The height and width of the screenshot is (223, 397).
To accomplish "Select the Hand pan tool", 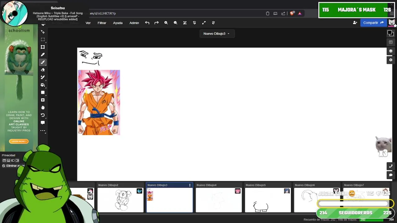I will tap(43, 107).
